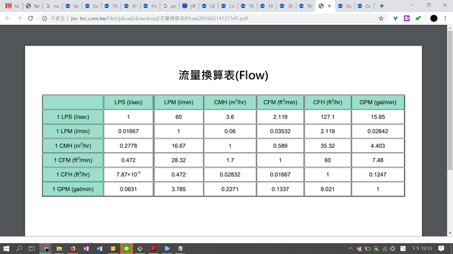Go forward to next page
Screen dimensions: 453x254
19,18
